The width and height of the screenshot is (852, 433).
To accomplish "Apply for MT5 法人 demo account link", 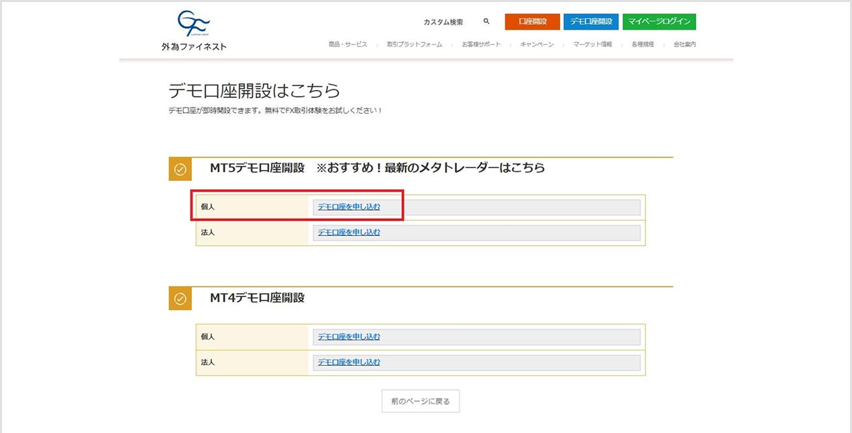I will pyautogui.click(x=349, y=233).
